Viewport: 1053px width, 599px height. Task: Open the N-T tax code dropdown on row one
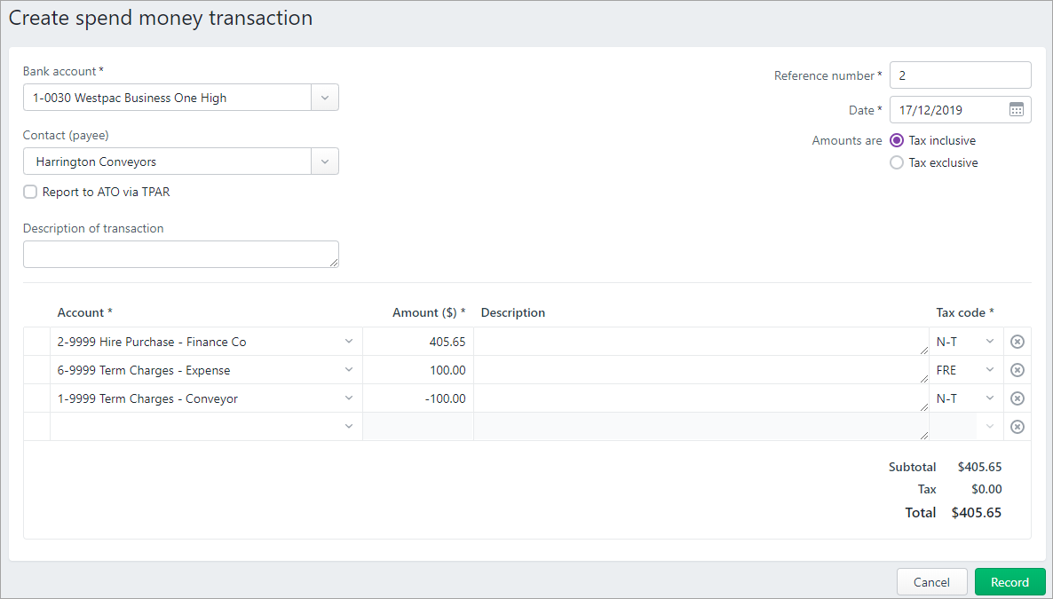(x=988, y=341)
